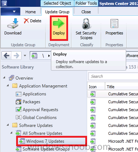Open the navigation history dropdown arrow
This screenshot has width=138, height=152.
pos(25,56)
